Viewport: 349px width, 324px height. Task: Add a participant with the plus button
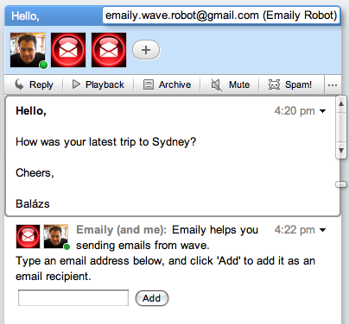146,50
